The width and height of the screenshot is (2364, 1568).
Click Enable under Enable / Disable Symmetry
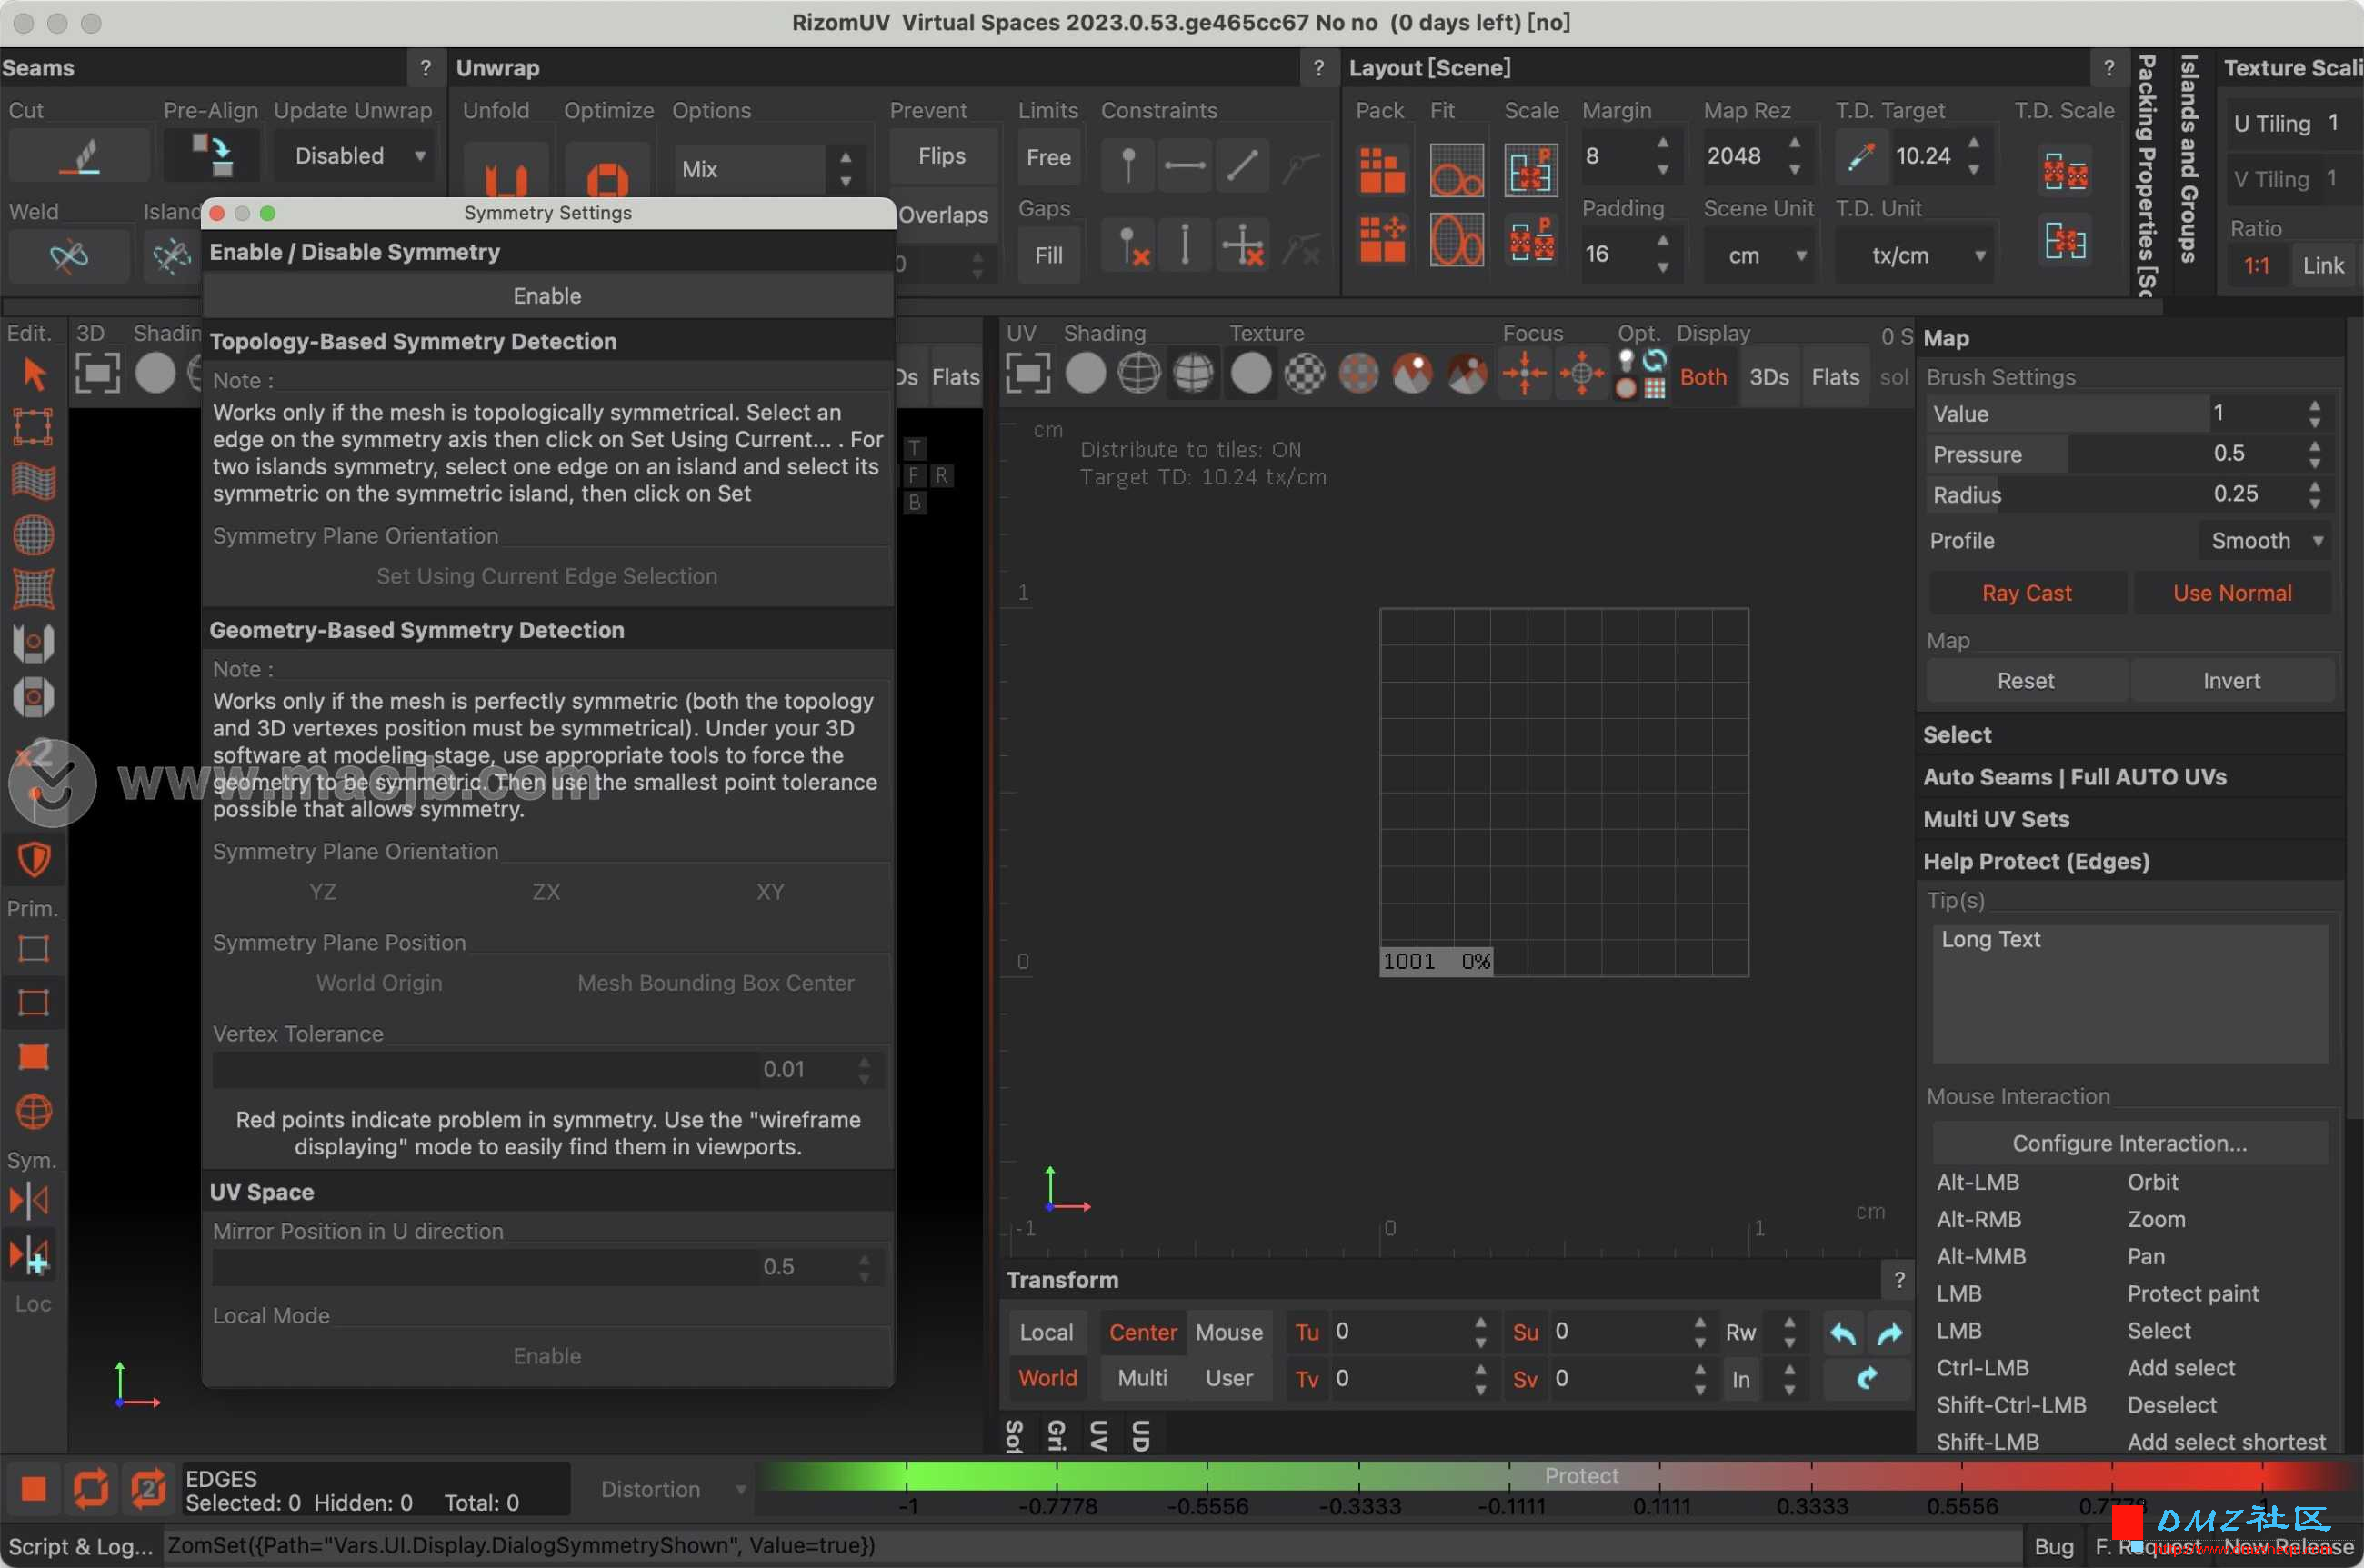(547, 296)
